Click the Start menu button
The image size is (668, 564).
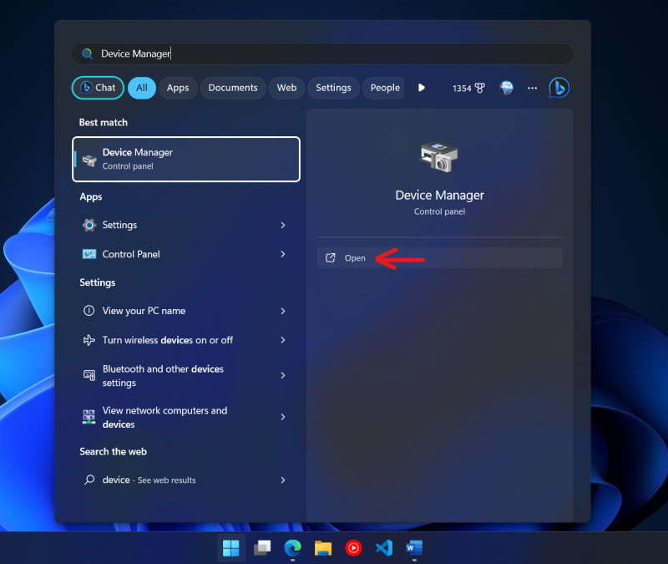(231, 548)
